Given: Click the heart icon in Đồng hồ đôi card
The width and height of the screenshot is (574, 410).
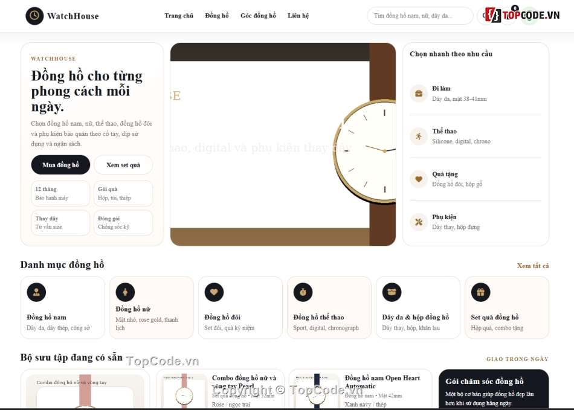Looking at the screenshot, I should coord(214,292).
